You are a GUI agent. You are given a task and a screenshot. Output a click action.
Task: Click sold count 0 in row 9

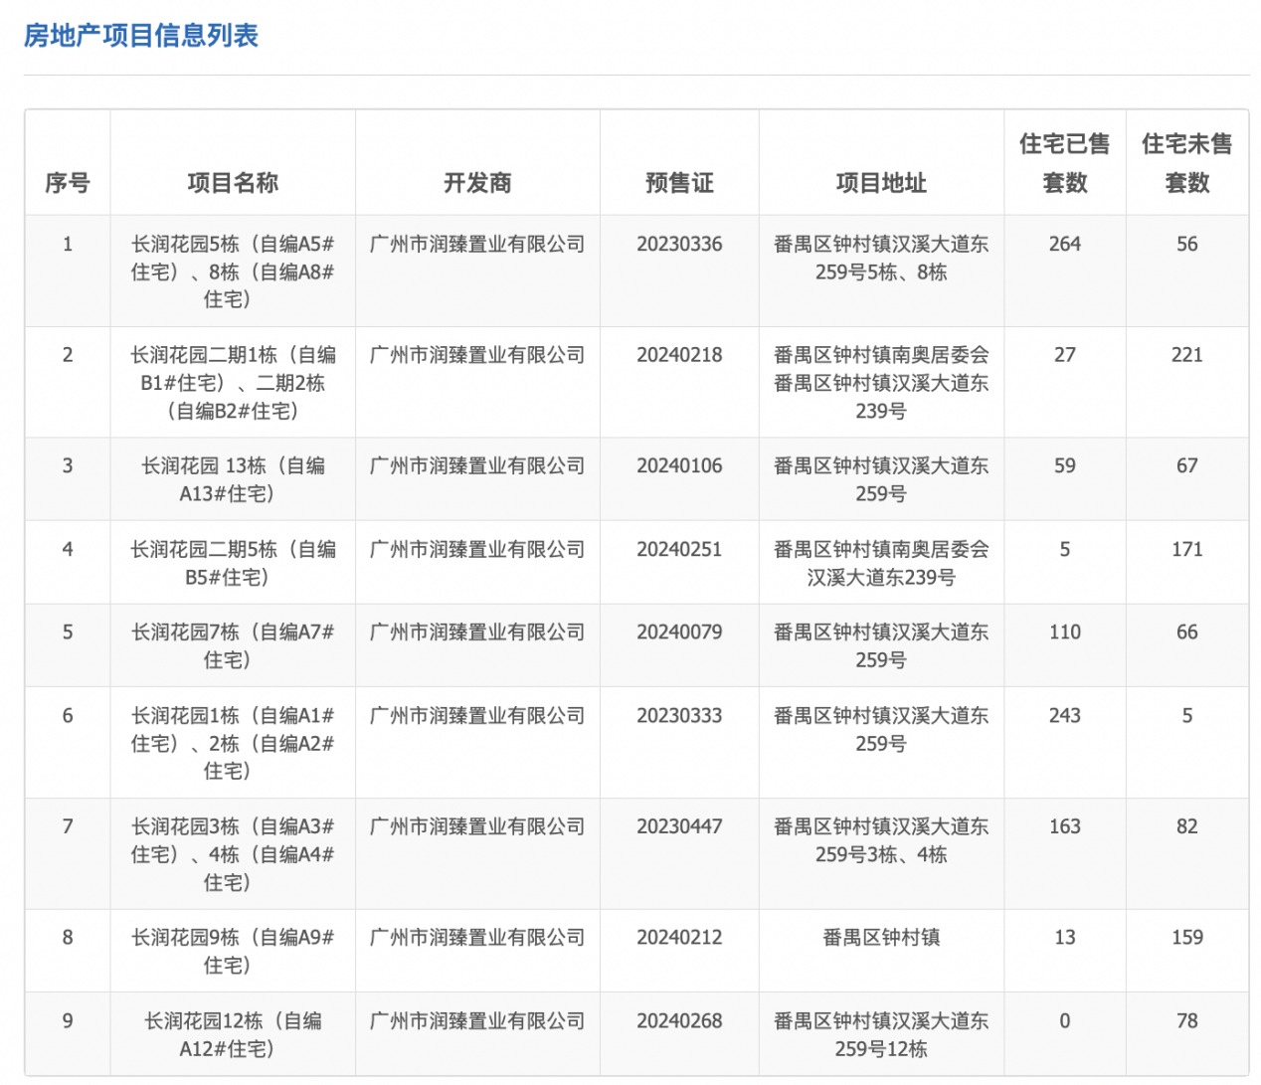(1065, 1020)
